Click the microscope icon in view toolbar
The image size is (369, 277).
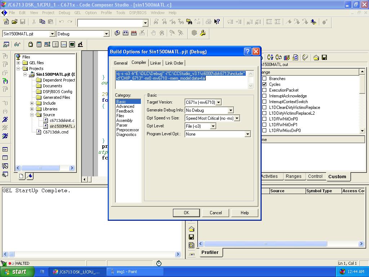coord(80,44)
